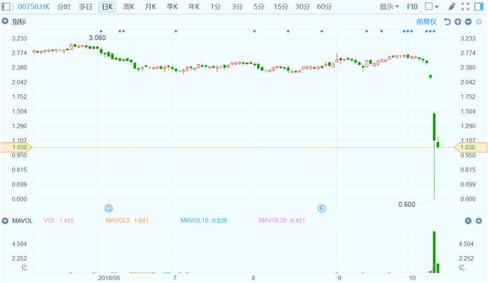This screenshot has width=488, height=283.
Task: Switch to the 5分 minute chart
Action: click(x=258, y=6)
